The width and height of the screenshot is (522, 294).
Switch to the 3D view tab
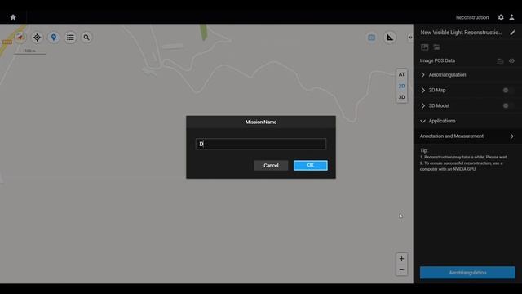[402, 97]
